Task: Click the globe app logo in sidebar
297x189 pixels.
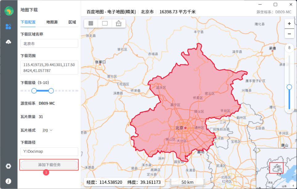Action: [x=9, y=11]
